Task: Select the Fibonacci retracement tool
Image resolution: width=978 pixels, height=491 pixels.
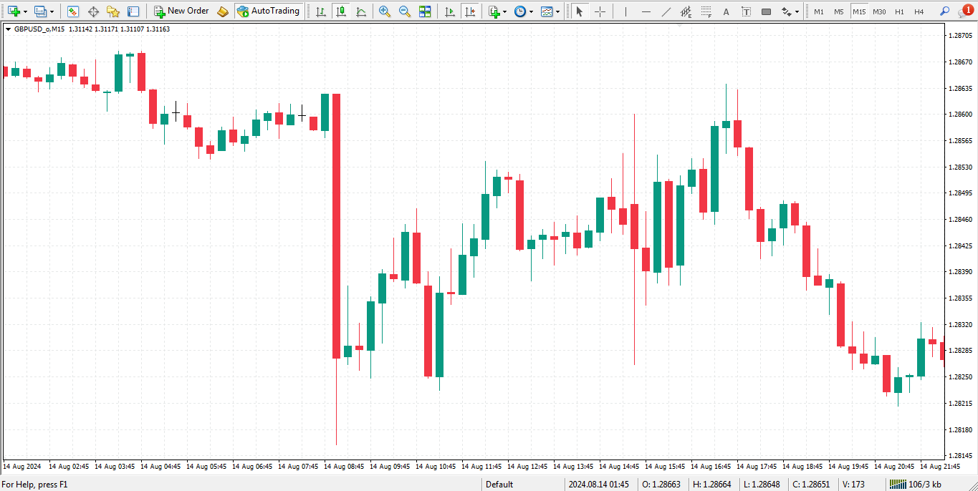Action: point(686,11)
